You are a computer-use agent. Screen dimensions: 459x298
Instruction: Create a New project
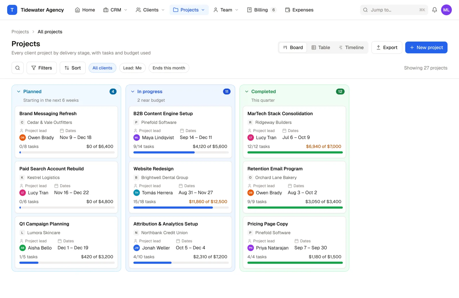click(426, 48)
